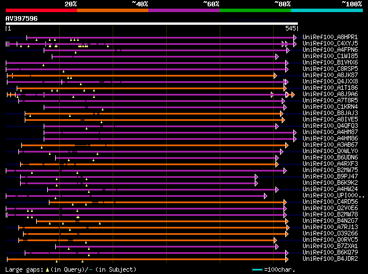This screenshot has width=368, height=274.
Task: Click the purple alignment bar for B1VHX6
Action: click(x=146, y=63)
